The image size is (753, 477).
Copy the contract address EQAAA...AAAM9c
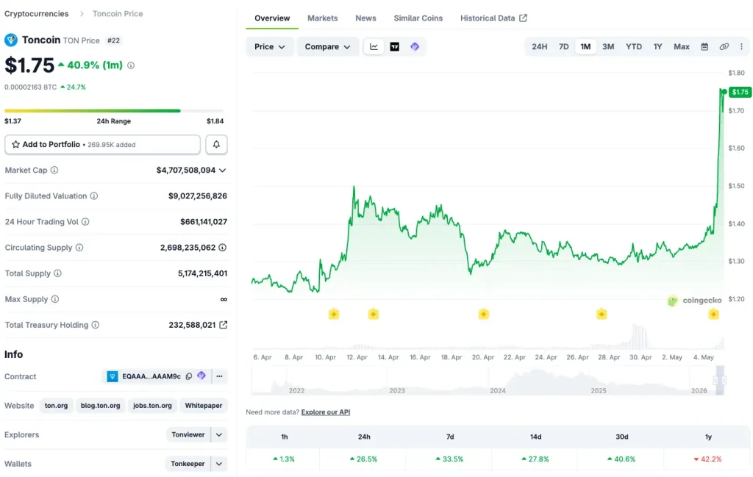(189, 376)
